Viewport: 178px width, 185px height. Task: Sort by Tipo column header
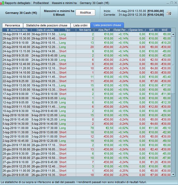pos(68,30)
